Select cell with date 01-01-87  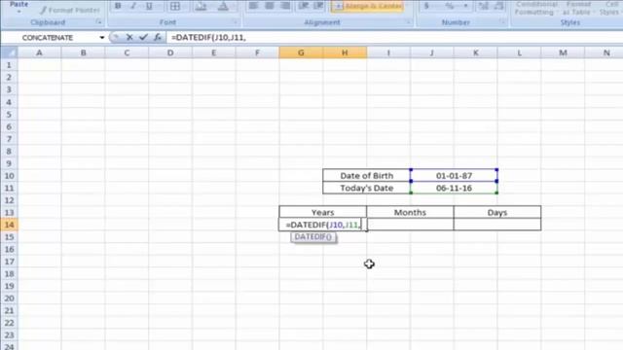pos(454,175)
